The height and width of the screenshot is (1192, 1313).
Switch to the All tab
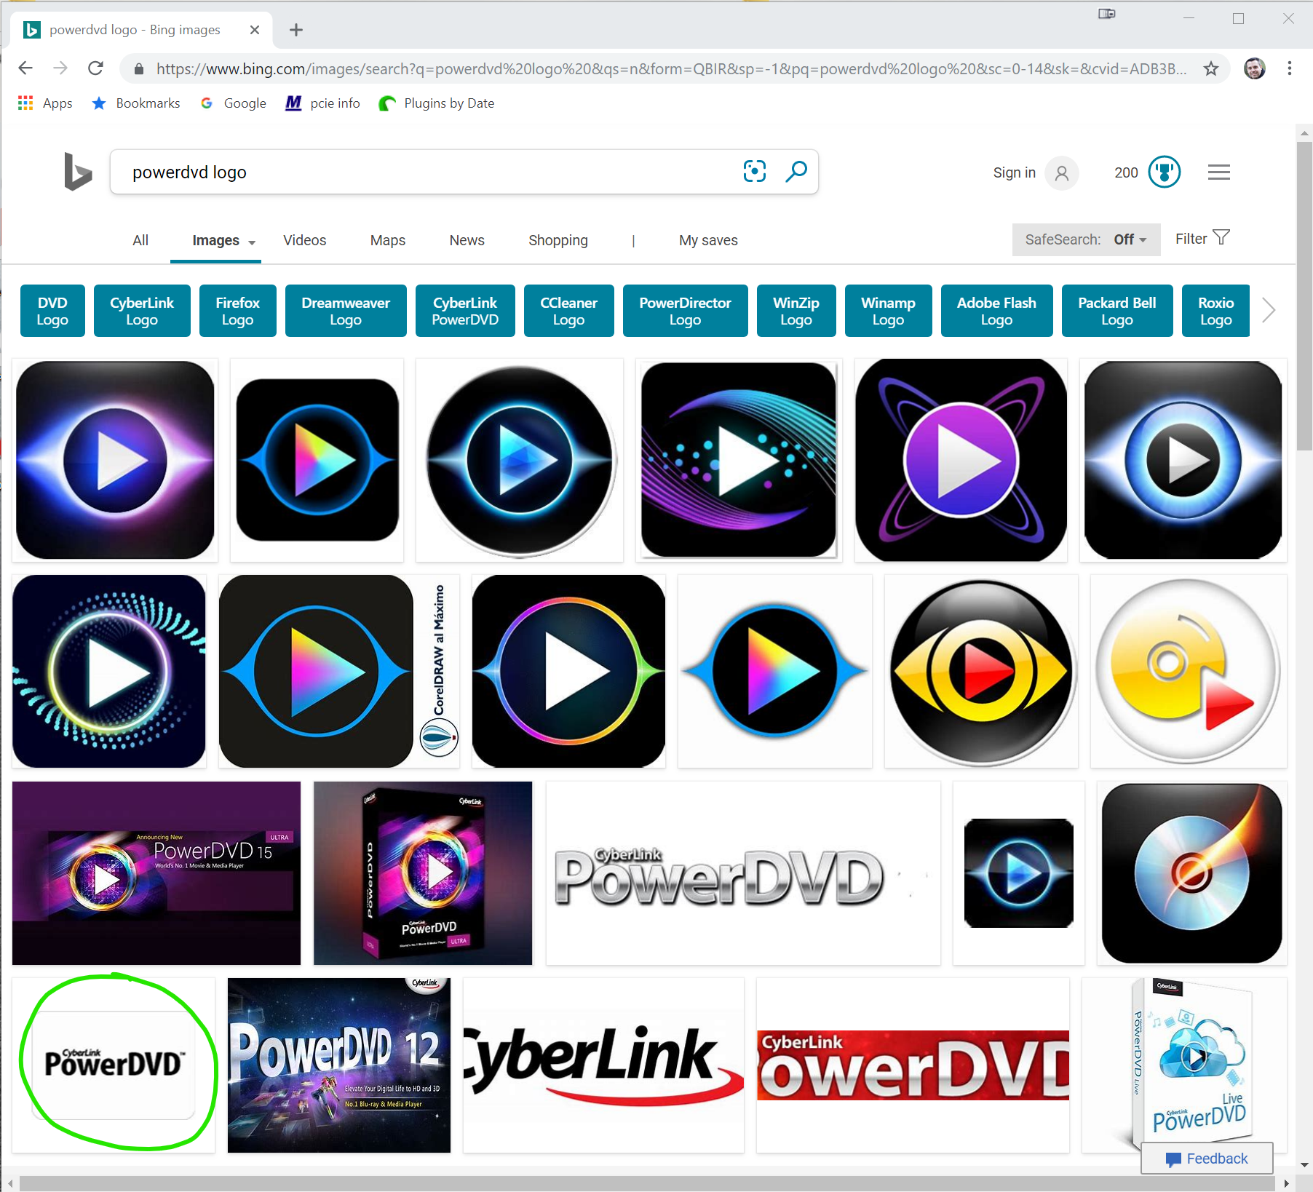pyautogui.click(x=140, y=240)
